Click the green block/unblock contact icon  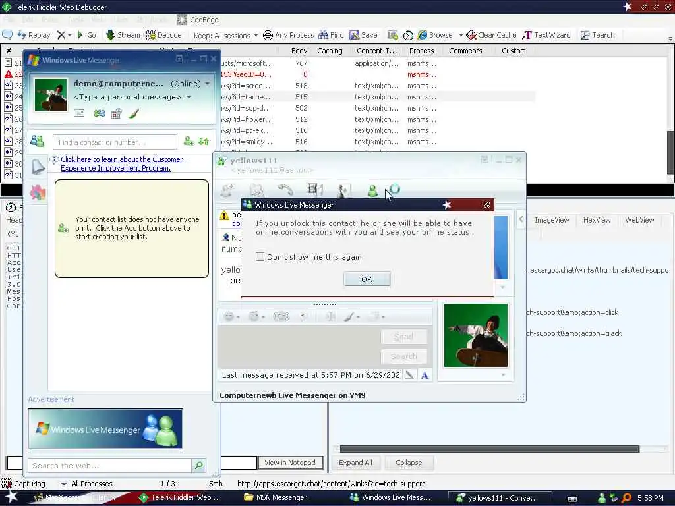tap(373, 190)
